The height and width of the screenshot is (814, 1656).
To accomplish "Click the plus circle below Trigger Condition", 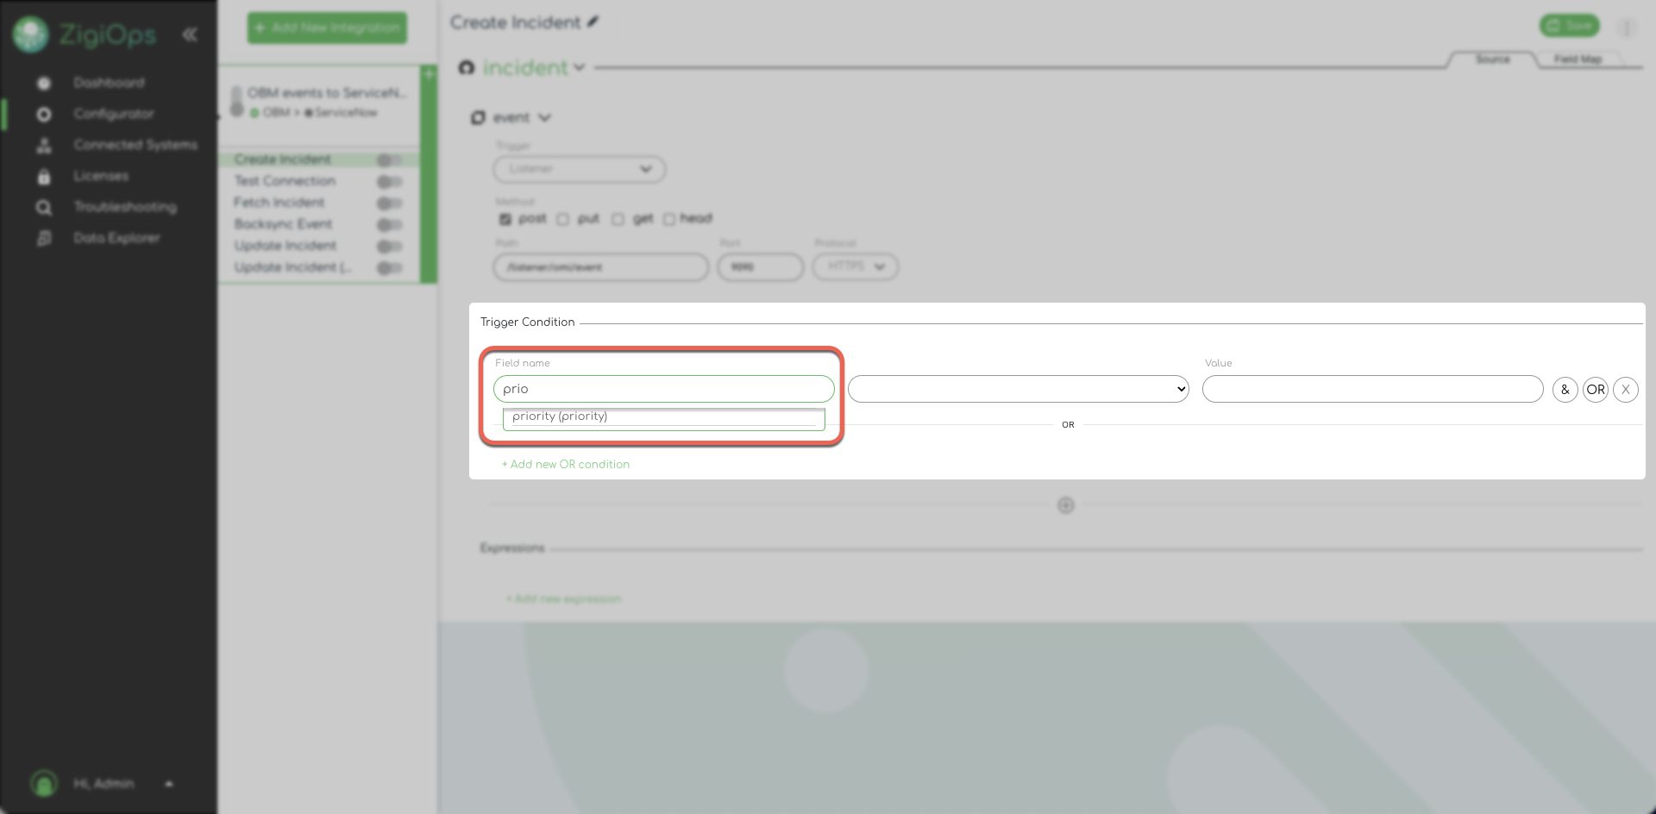I will 1066,505.
